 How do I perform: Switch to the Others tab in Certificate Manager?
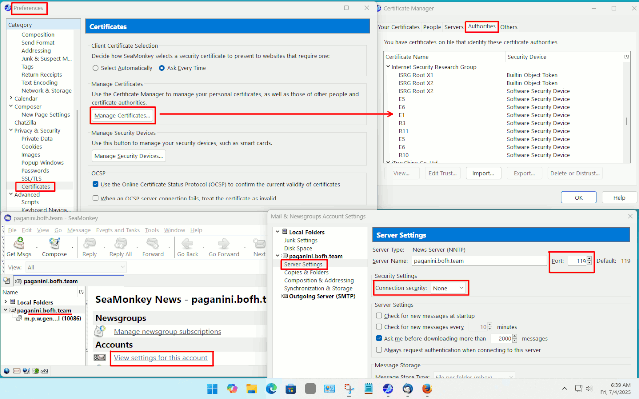point(509,27)
